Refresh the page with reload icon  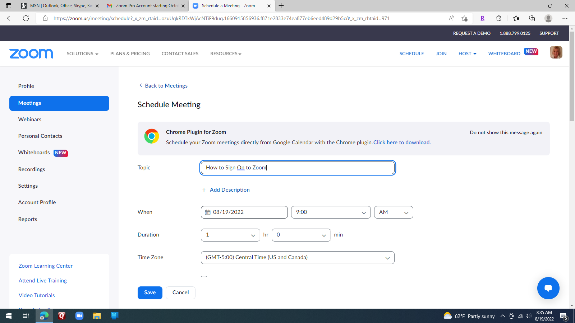pos(26,18)
